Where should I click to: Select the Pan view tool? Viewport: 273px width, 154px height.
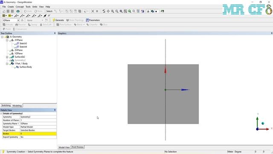pyautogui.click(x=108, y=11)
